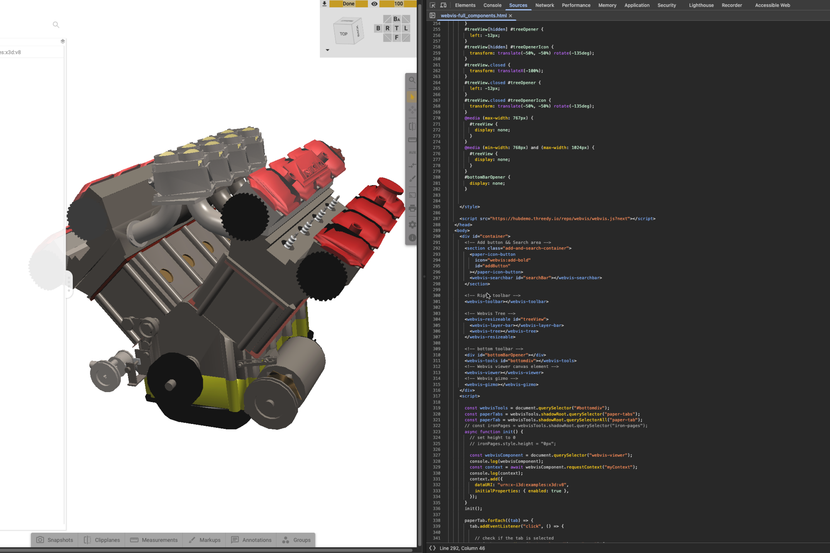Viewport: 830px width, 553px height.
Task: Click the F front view button
Action: tap(397, 37)
